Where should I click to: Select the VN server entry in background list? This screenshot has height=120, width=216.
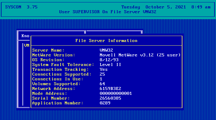pos(27,45)
